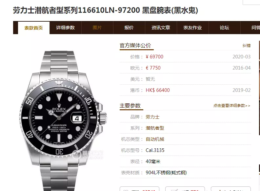Click the 自动机械 movement type link
260x191 pixels.
click(155, 139)
